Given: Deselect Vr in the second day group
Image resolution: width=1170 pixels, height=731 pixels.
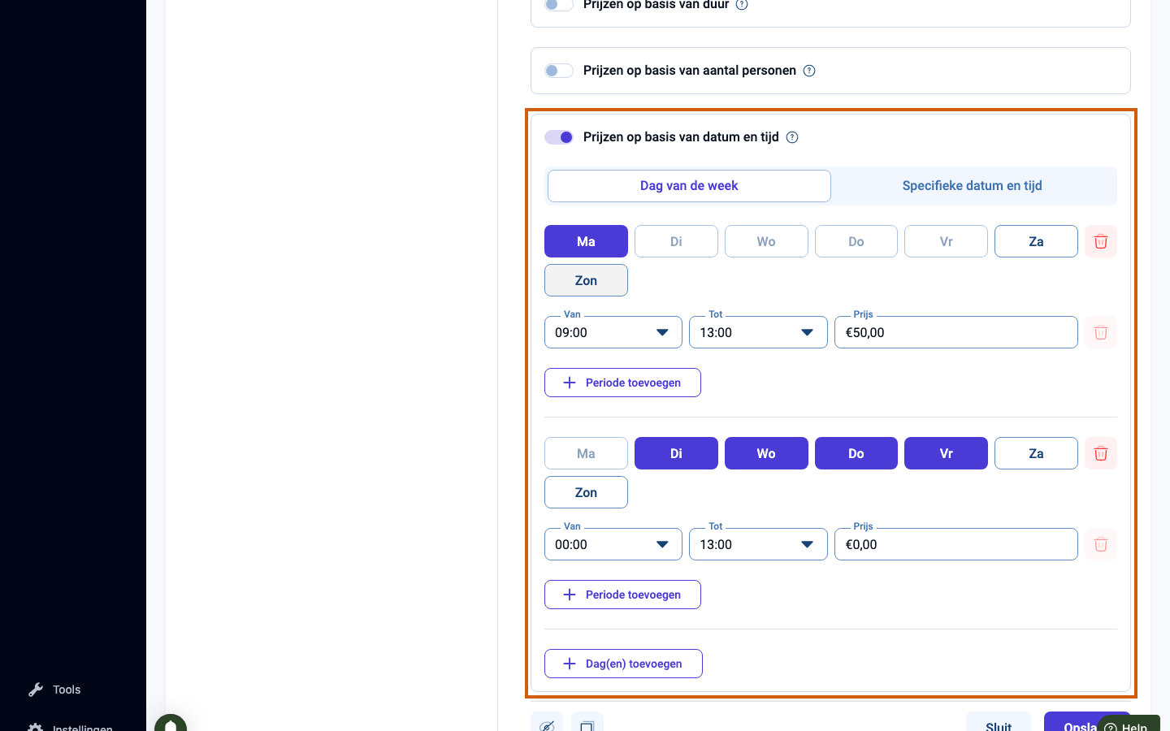Looking at the screenshot, I should 946,453.
